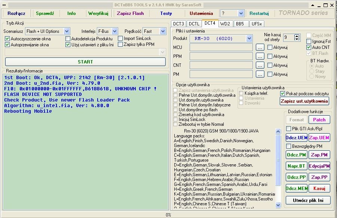Switch to the DCT3 tab
The height and width of the screenshot is (218, 337).
click(178, 24)
